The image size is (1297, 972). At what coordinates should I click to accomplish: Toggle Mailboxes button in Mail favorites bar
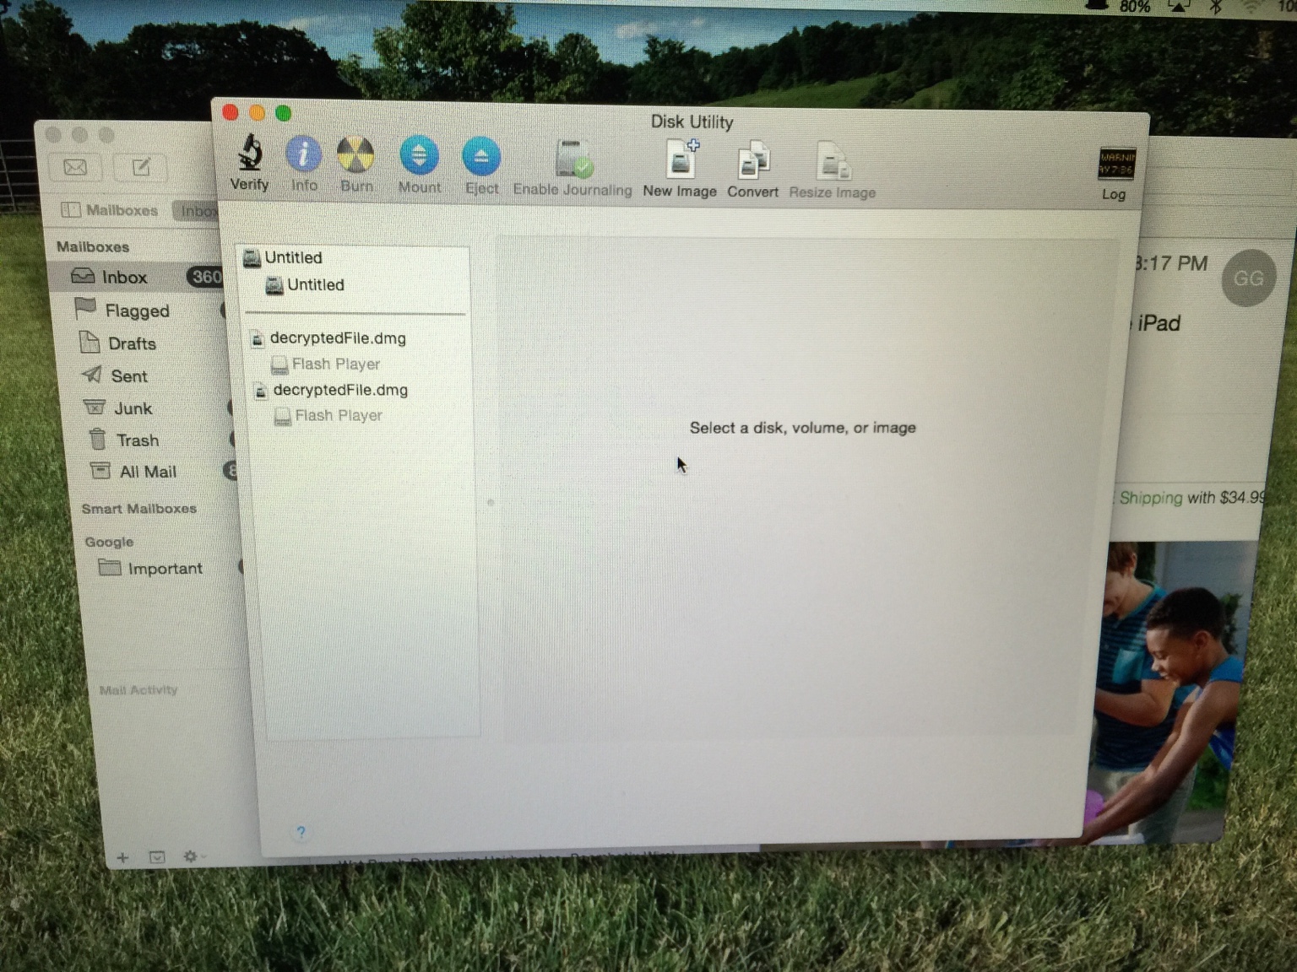coord(110,210)
